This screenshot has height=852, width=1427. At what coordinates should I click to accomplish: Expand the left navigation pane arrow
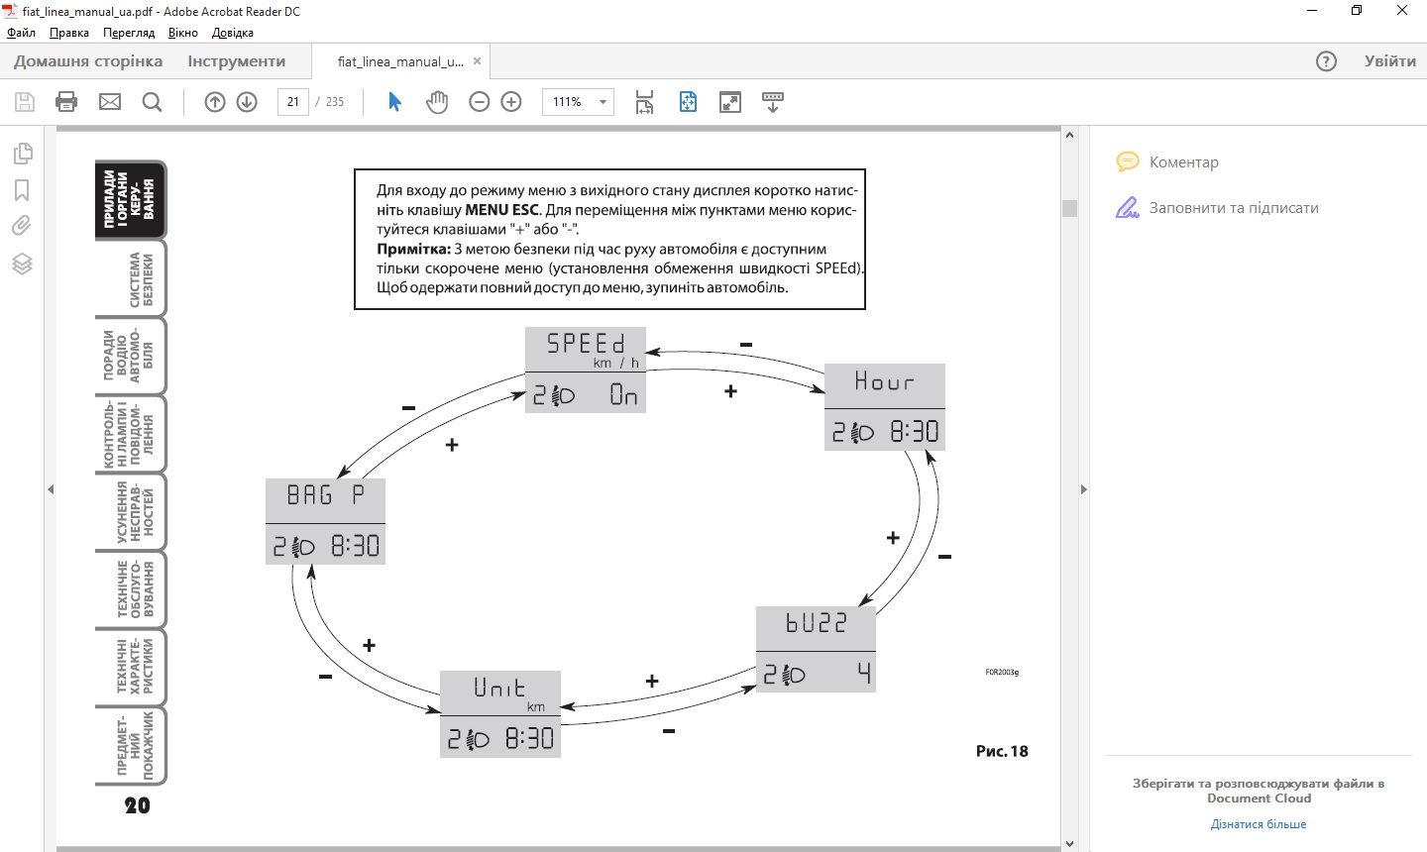51,489
